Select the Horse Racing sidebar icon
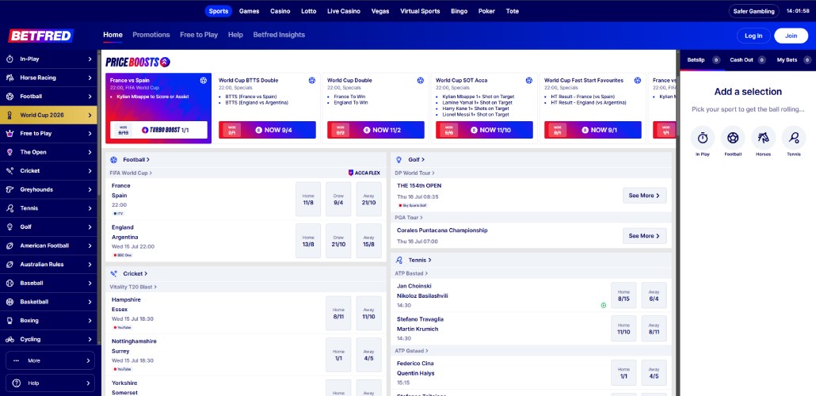This screenshot has width=816, height=396. coord(10,78)
